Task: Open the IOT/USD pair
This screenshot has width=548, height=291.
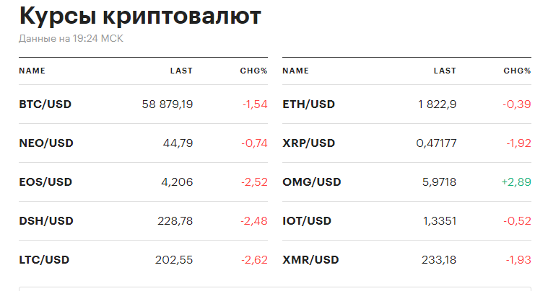Action: tap(307, 221)
